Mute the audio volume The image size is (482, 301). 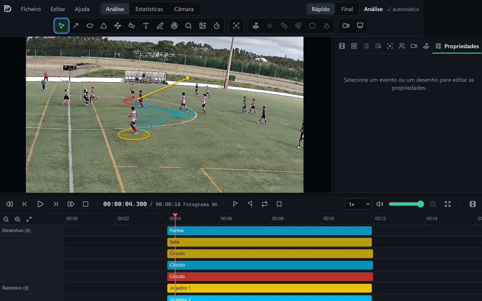380,204
